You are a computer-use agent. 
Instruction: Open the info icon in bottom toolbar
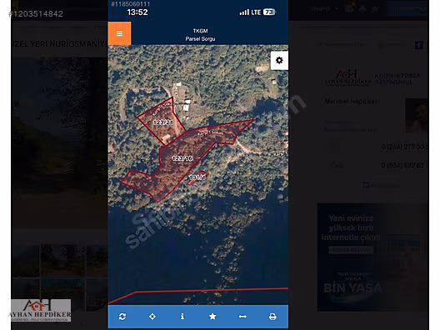[x=182, y=317]
